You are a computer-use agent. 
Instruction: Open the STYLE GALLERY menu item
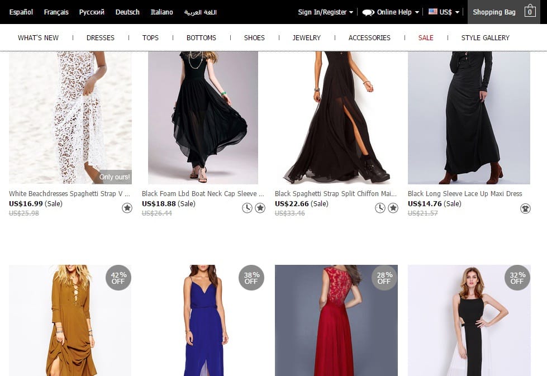[485, 38]
